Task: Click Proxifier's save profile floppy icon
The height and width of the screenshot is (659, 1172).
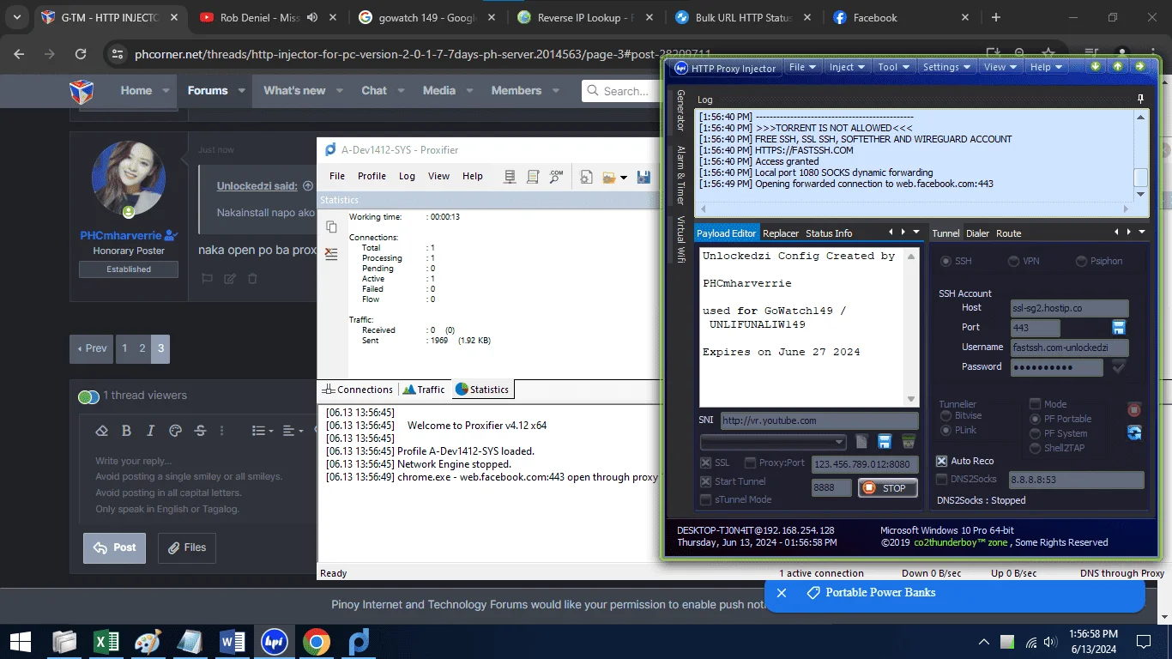Action: click(643, 177)
